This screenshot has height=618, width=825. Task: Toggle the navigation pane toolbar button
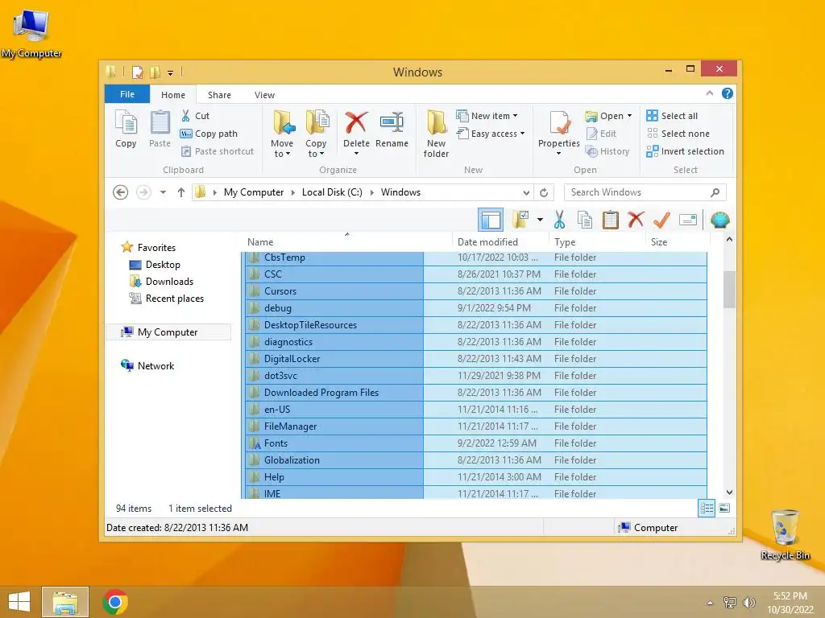(x=491, y=220)
